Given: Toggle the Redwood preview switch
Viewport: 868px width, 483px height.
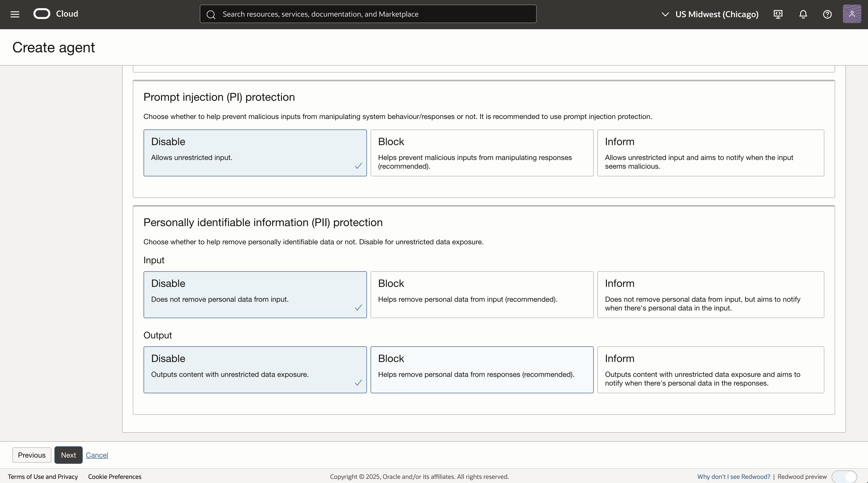Looking at the screenshot, I should pyautogui.click(x=844, y=476).
